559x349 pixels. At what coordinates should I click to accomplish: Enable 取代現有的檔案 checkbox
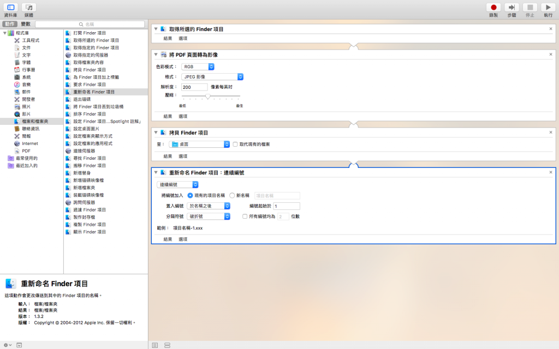(x=235, y=144)
